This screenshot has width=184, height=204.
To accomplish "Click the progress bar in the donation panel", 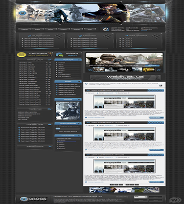I will pos(68,129).
